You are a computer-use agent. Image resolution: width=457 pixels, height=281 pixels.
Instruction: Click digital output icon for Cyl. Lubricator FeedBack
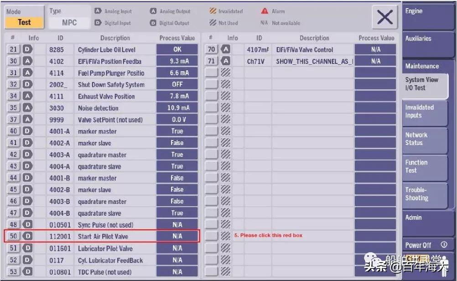click(28, 260)
